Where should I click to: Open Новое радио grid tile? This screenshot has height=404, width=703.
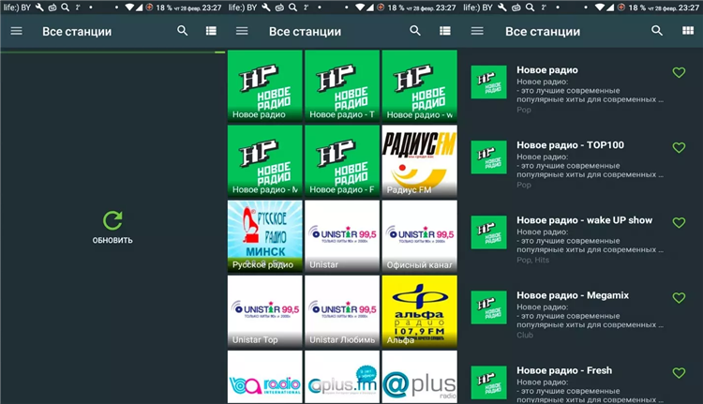click(265, 85)
